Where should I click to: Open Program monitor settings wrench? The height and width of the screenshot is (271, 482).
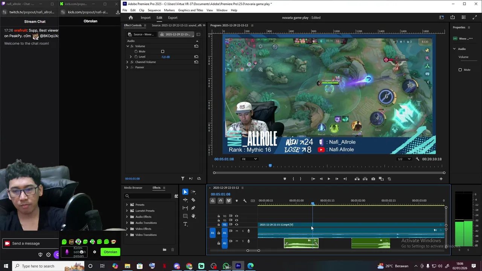coord(417,159)
